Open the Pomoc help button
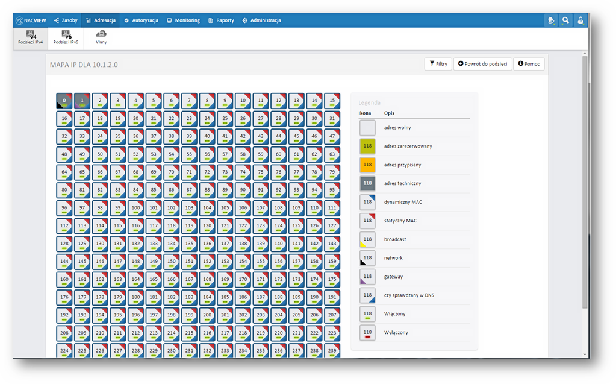The width and height of the screenshot is (616, 384). pyautogui.click(x=529, y=64)
